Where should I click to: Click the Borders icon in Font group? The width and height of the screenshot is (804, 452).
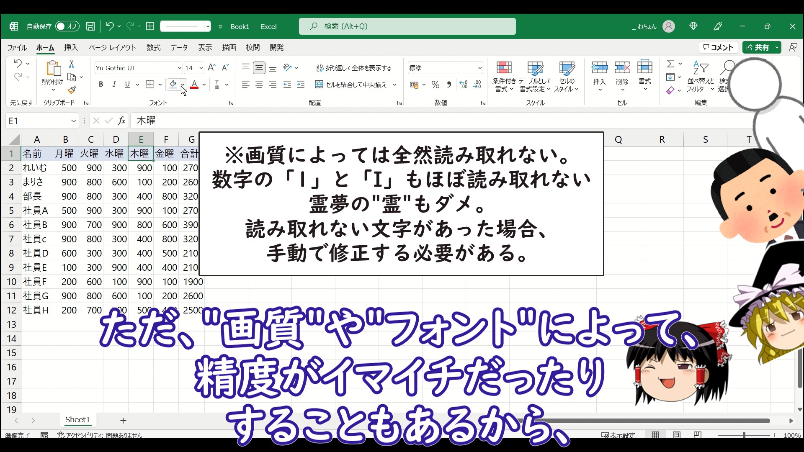click(x=150, y=85)
